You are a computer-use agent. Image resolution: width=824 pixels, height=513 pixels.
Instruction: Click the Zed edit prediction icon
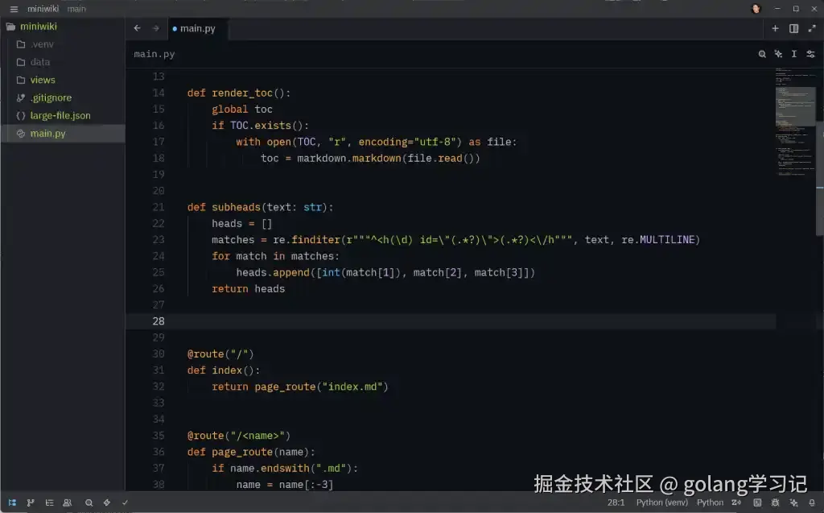[736, 503]
